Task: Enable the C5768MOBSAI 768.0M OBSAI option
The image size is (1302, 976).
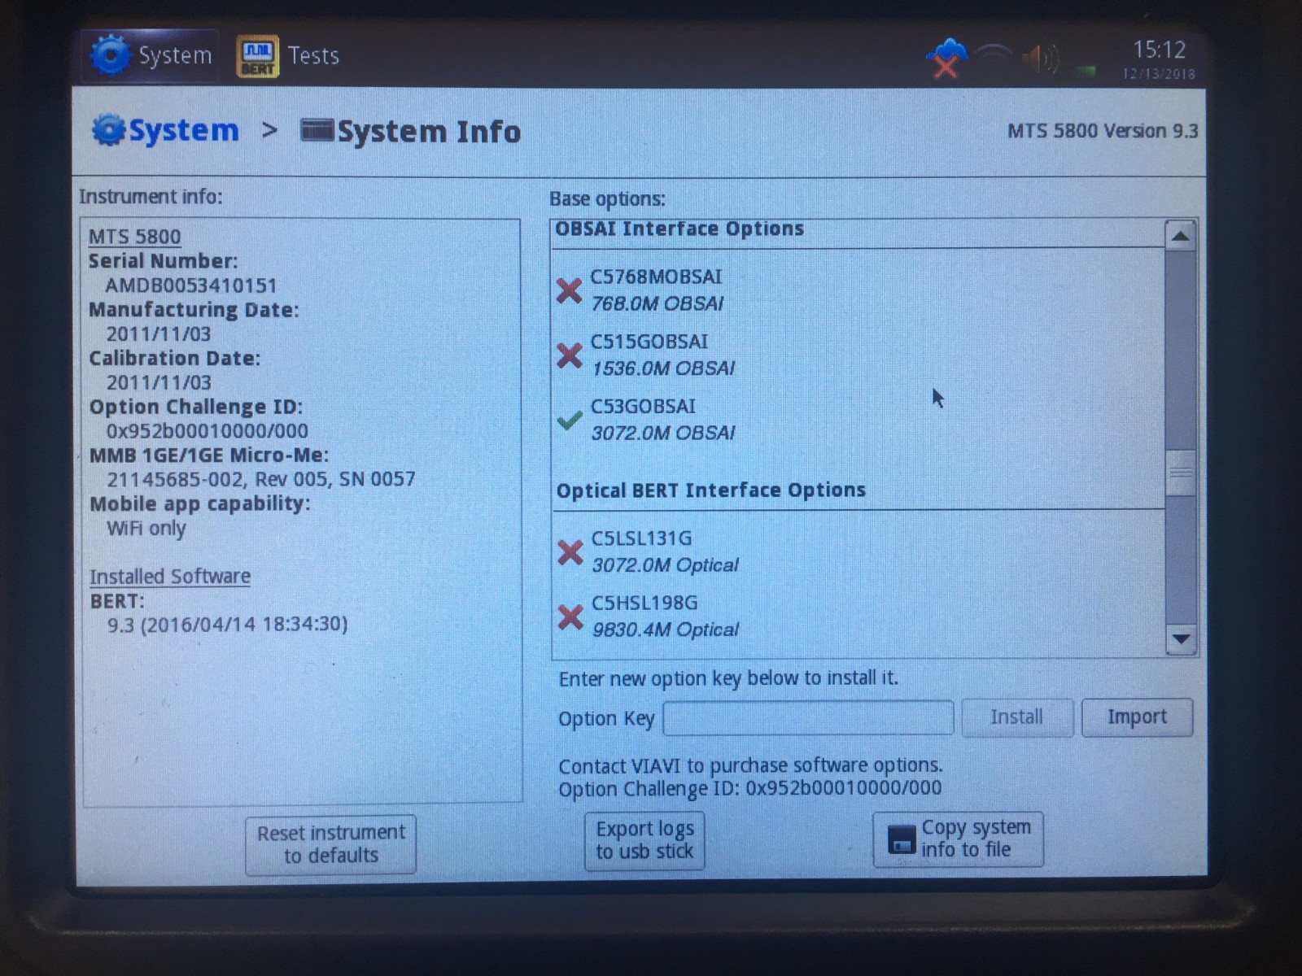Action: pyautogui.click(x=569, y=290)
